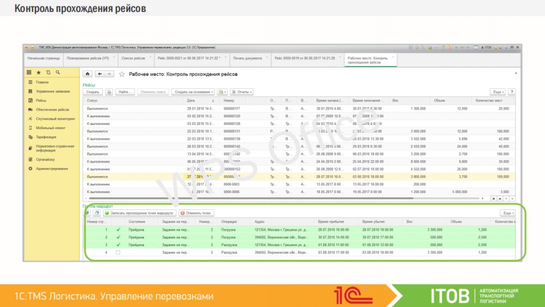Expand the Еще menu above the trips table

point(498,92)
